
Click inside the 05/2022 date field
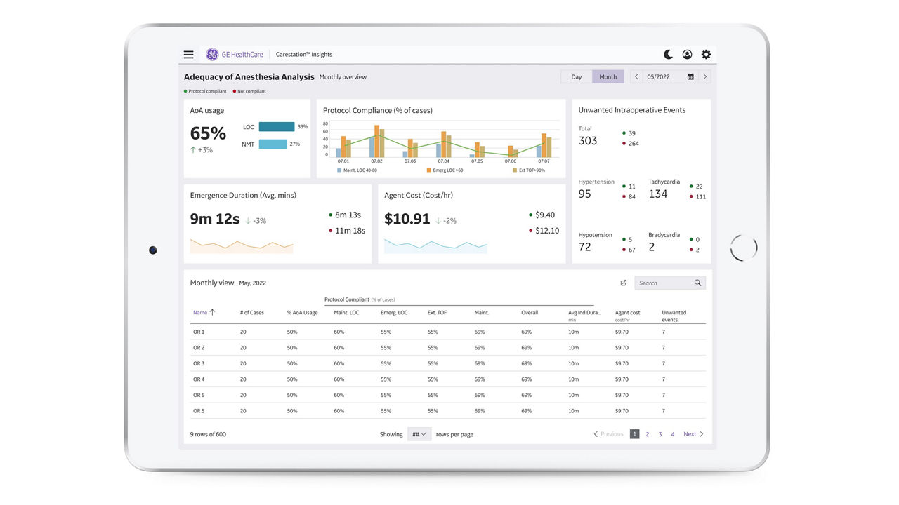[662, 77]
